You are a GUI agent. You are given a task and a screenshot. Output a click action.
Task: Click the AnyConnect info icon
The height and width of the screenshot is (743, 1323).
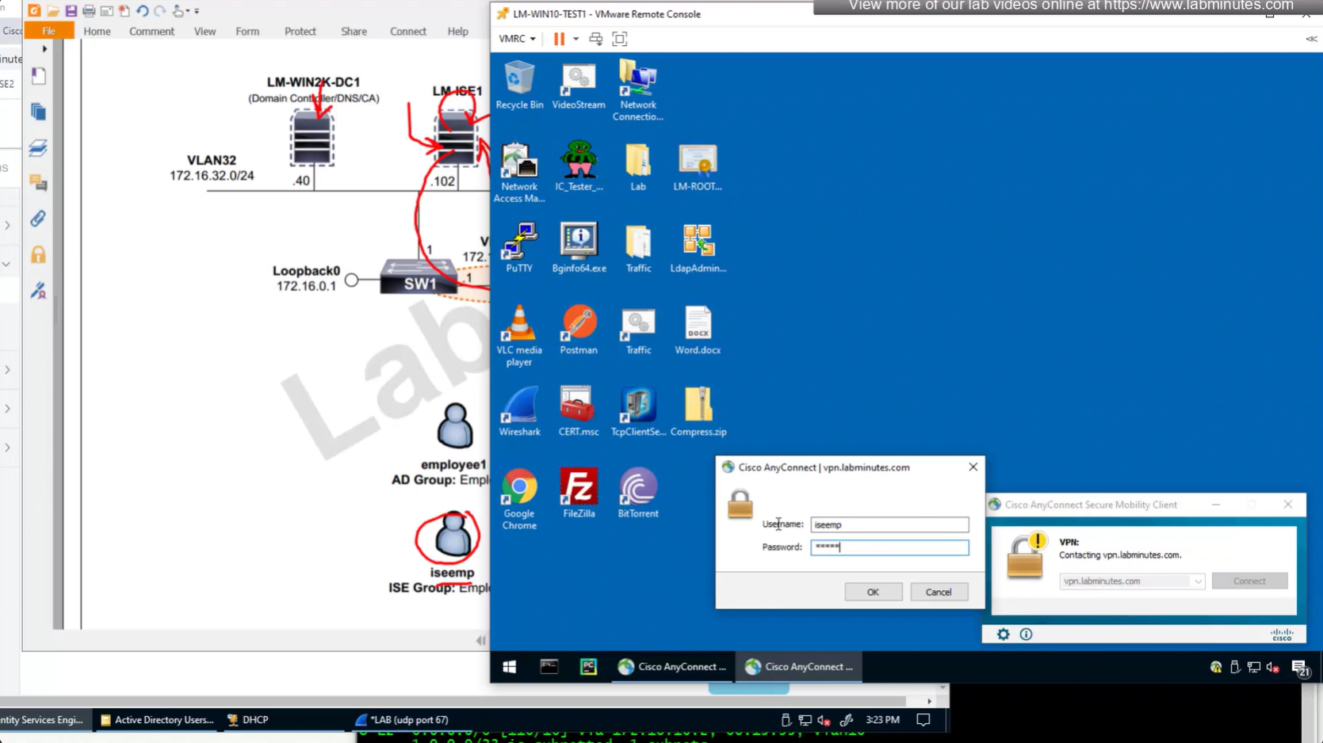[1026, 634]
